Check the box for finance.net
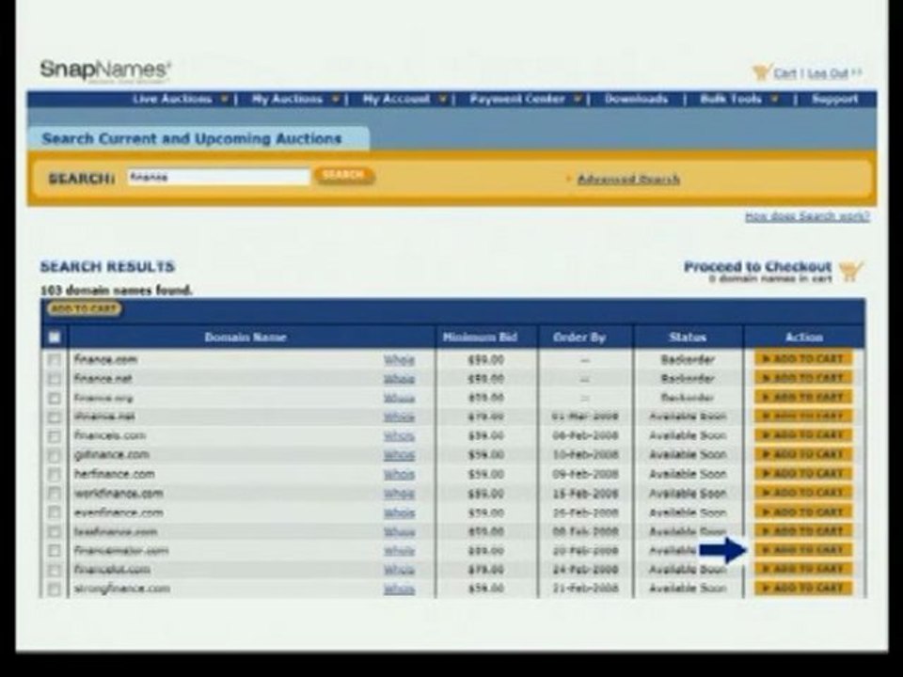The image size is (903, 677). point(55,379)
